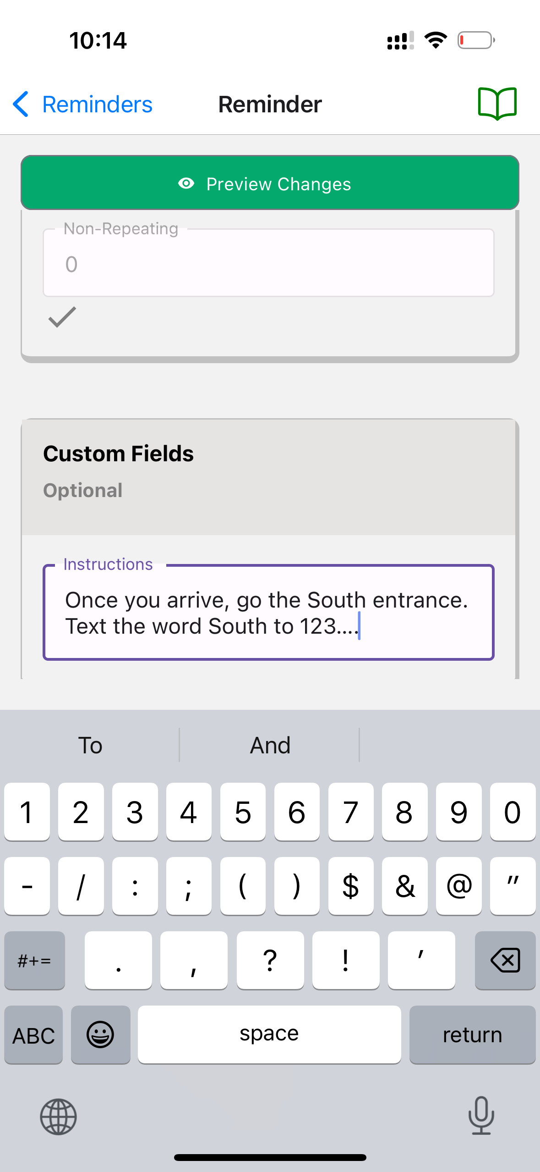Focus the Non-Repeating number field
Viewport: 540px width, 1172px height.
268,263
